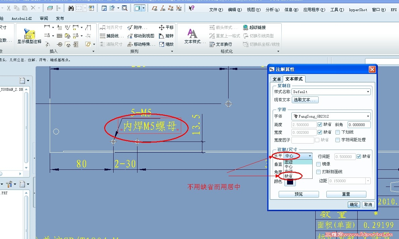Toggle line spacing 缺省 checkbox
The image size is (399, 239).
[x=359, y=156]
